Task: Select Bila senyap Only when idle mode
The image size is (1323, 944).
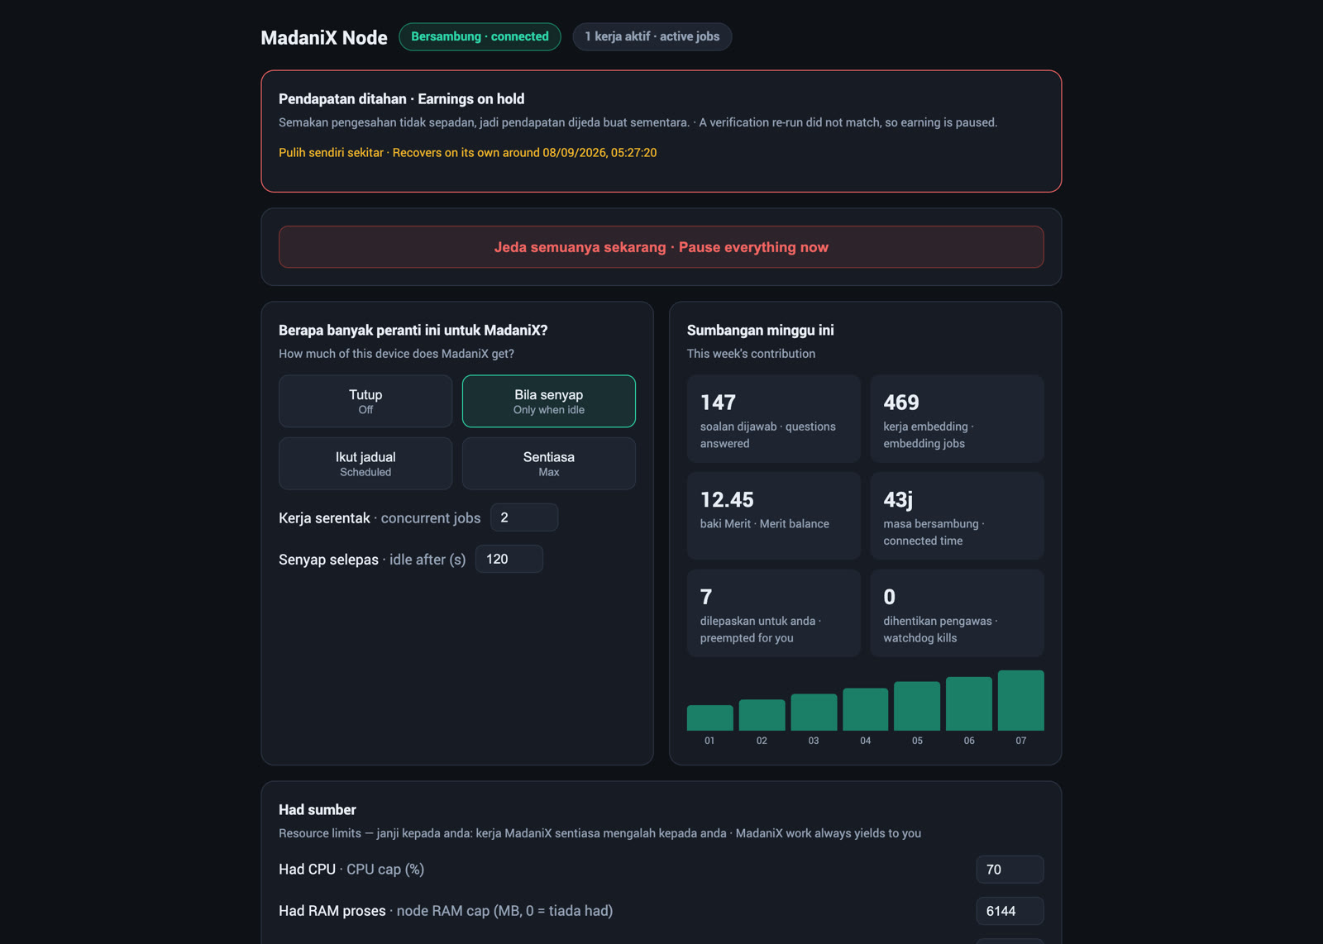Action: click(549, 401)
